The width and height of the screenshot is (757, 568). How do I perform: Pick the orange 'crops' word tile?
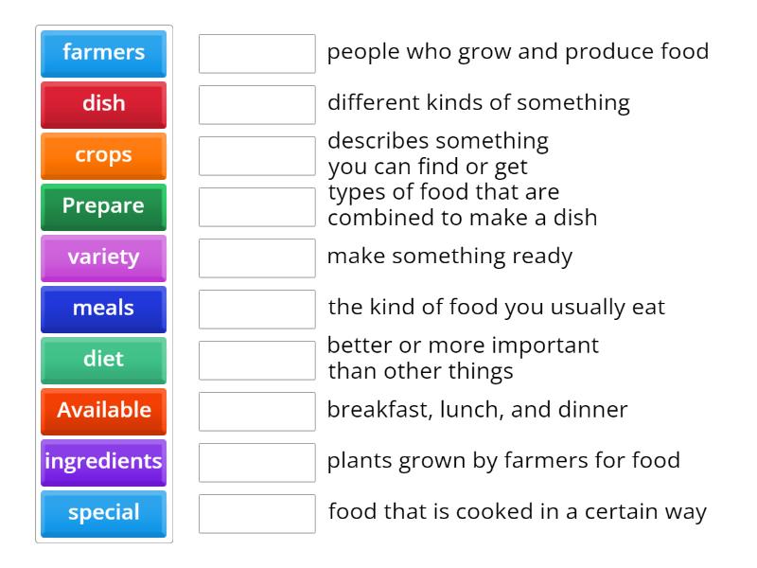(x=103, y=155)
